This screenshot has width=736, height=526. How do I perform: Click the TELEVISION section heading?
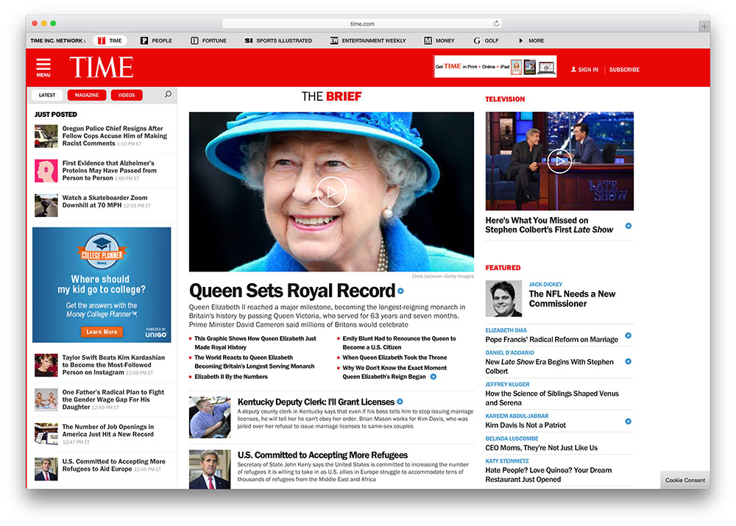tap(505, 99)
